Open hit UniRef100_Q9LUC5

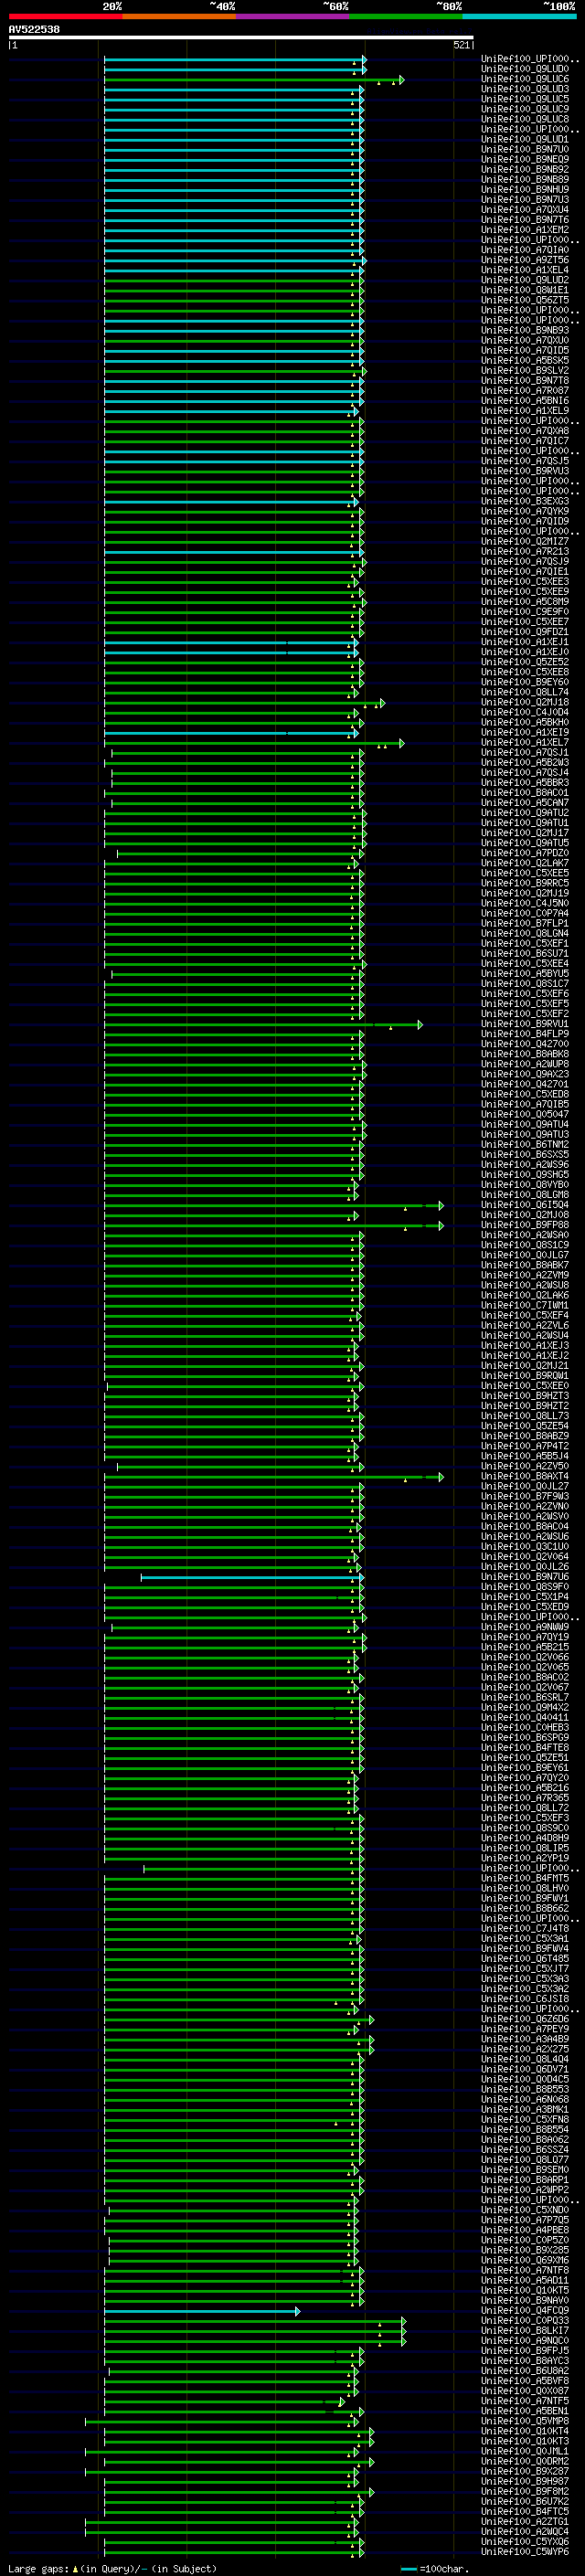click(x=525, y=99)
